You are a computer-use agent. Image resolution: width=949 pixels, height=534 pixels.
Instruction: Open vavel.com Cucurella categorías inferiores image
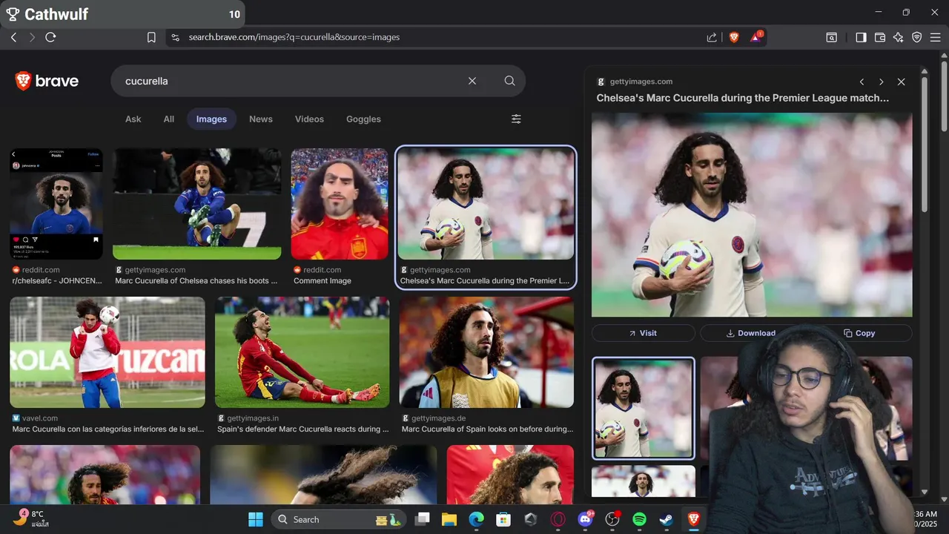tap(108, 352)
